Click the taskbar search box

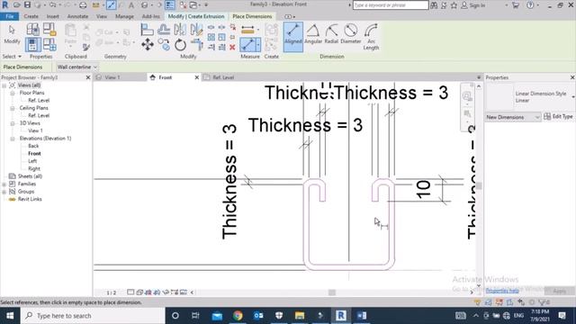pos(93,316)
